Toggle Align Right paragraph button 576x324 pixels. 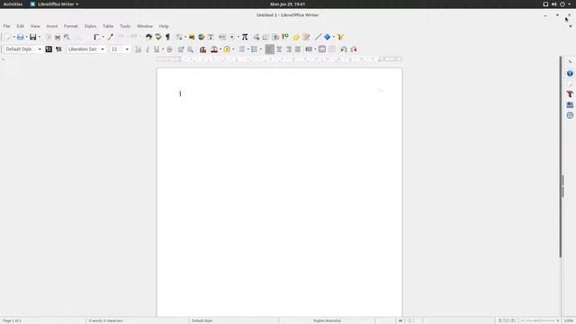[x=289, y=49]
